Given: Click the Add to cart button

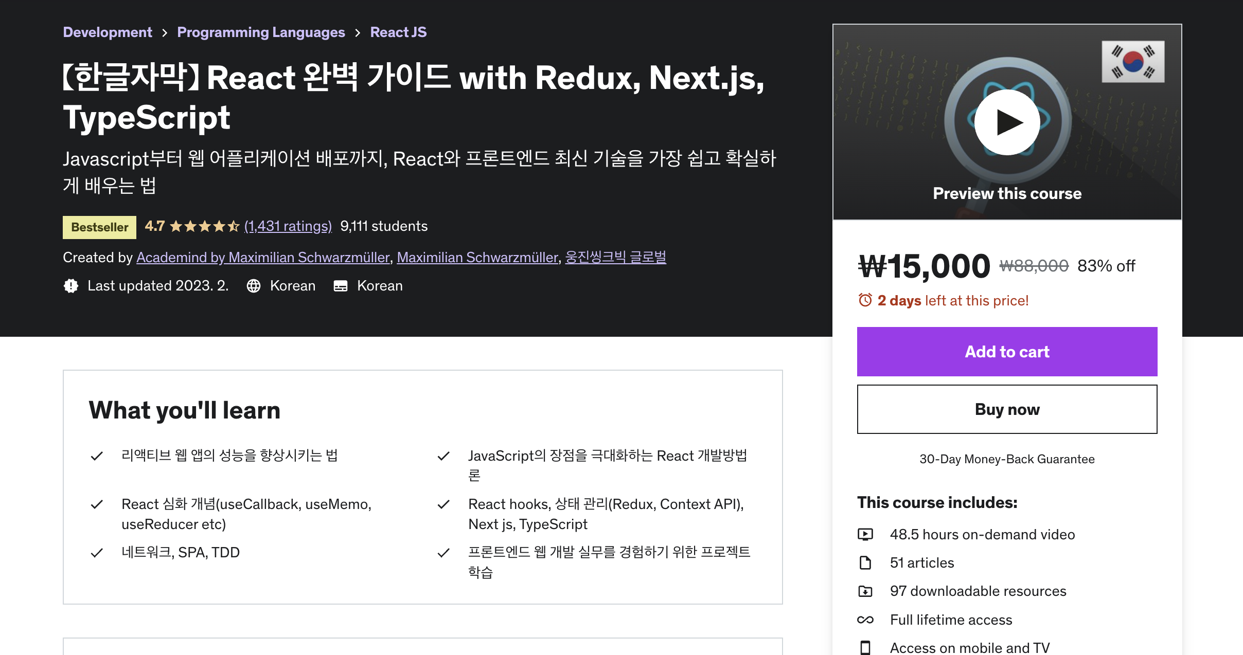Looking at the screenshot, I should tap(1007, 352).
